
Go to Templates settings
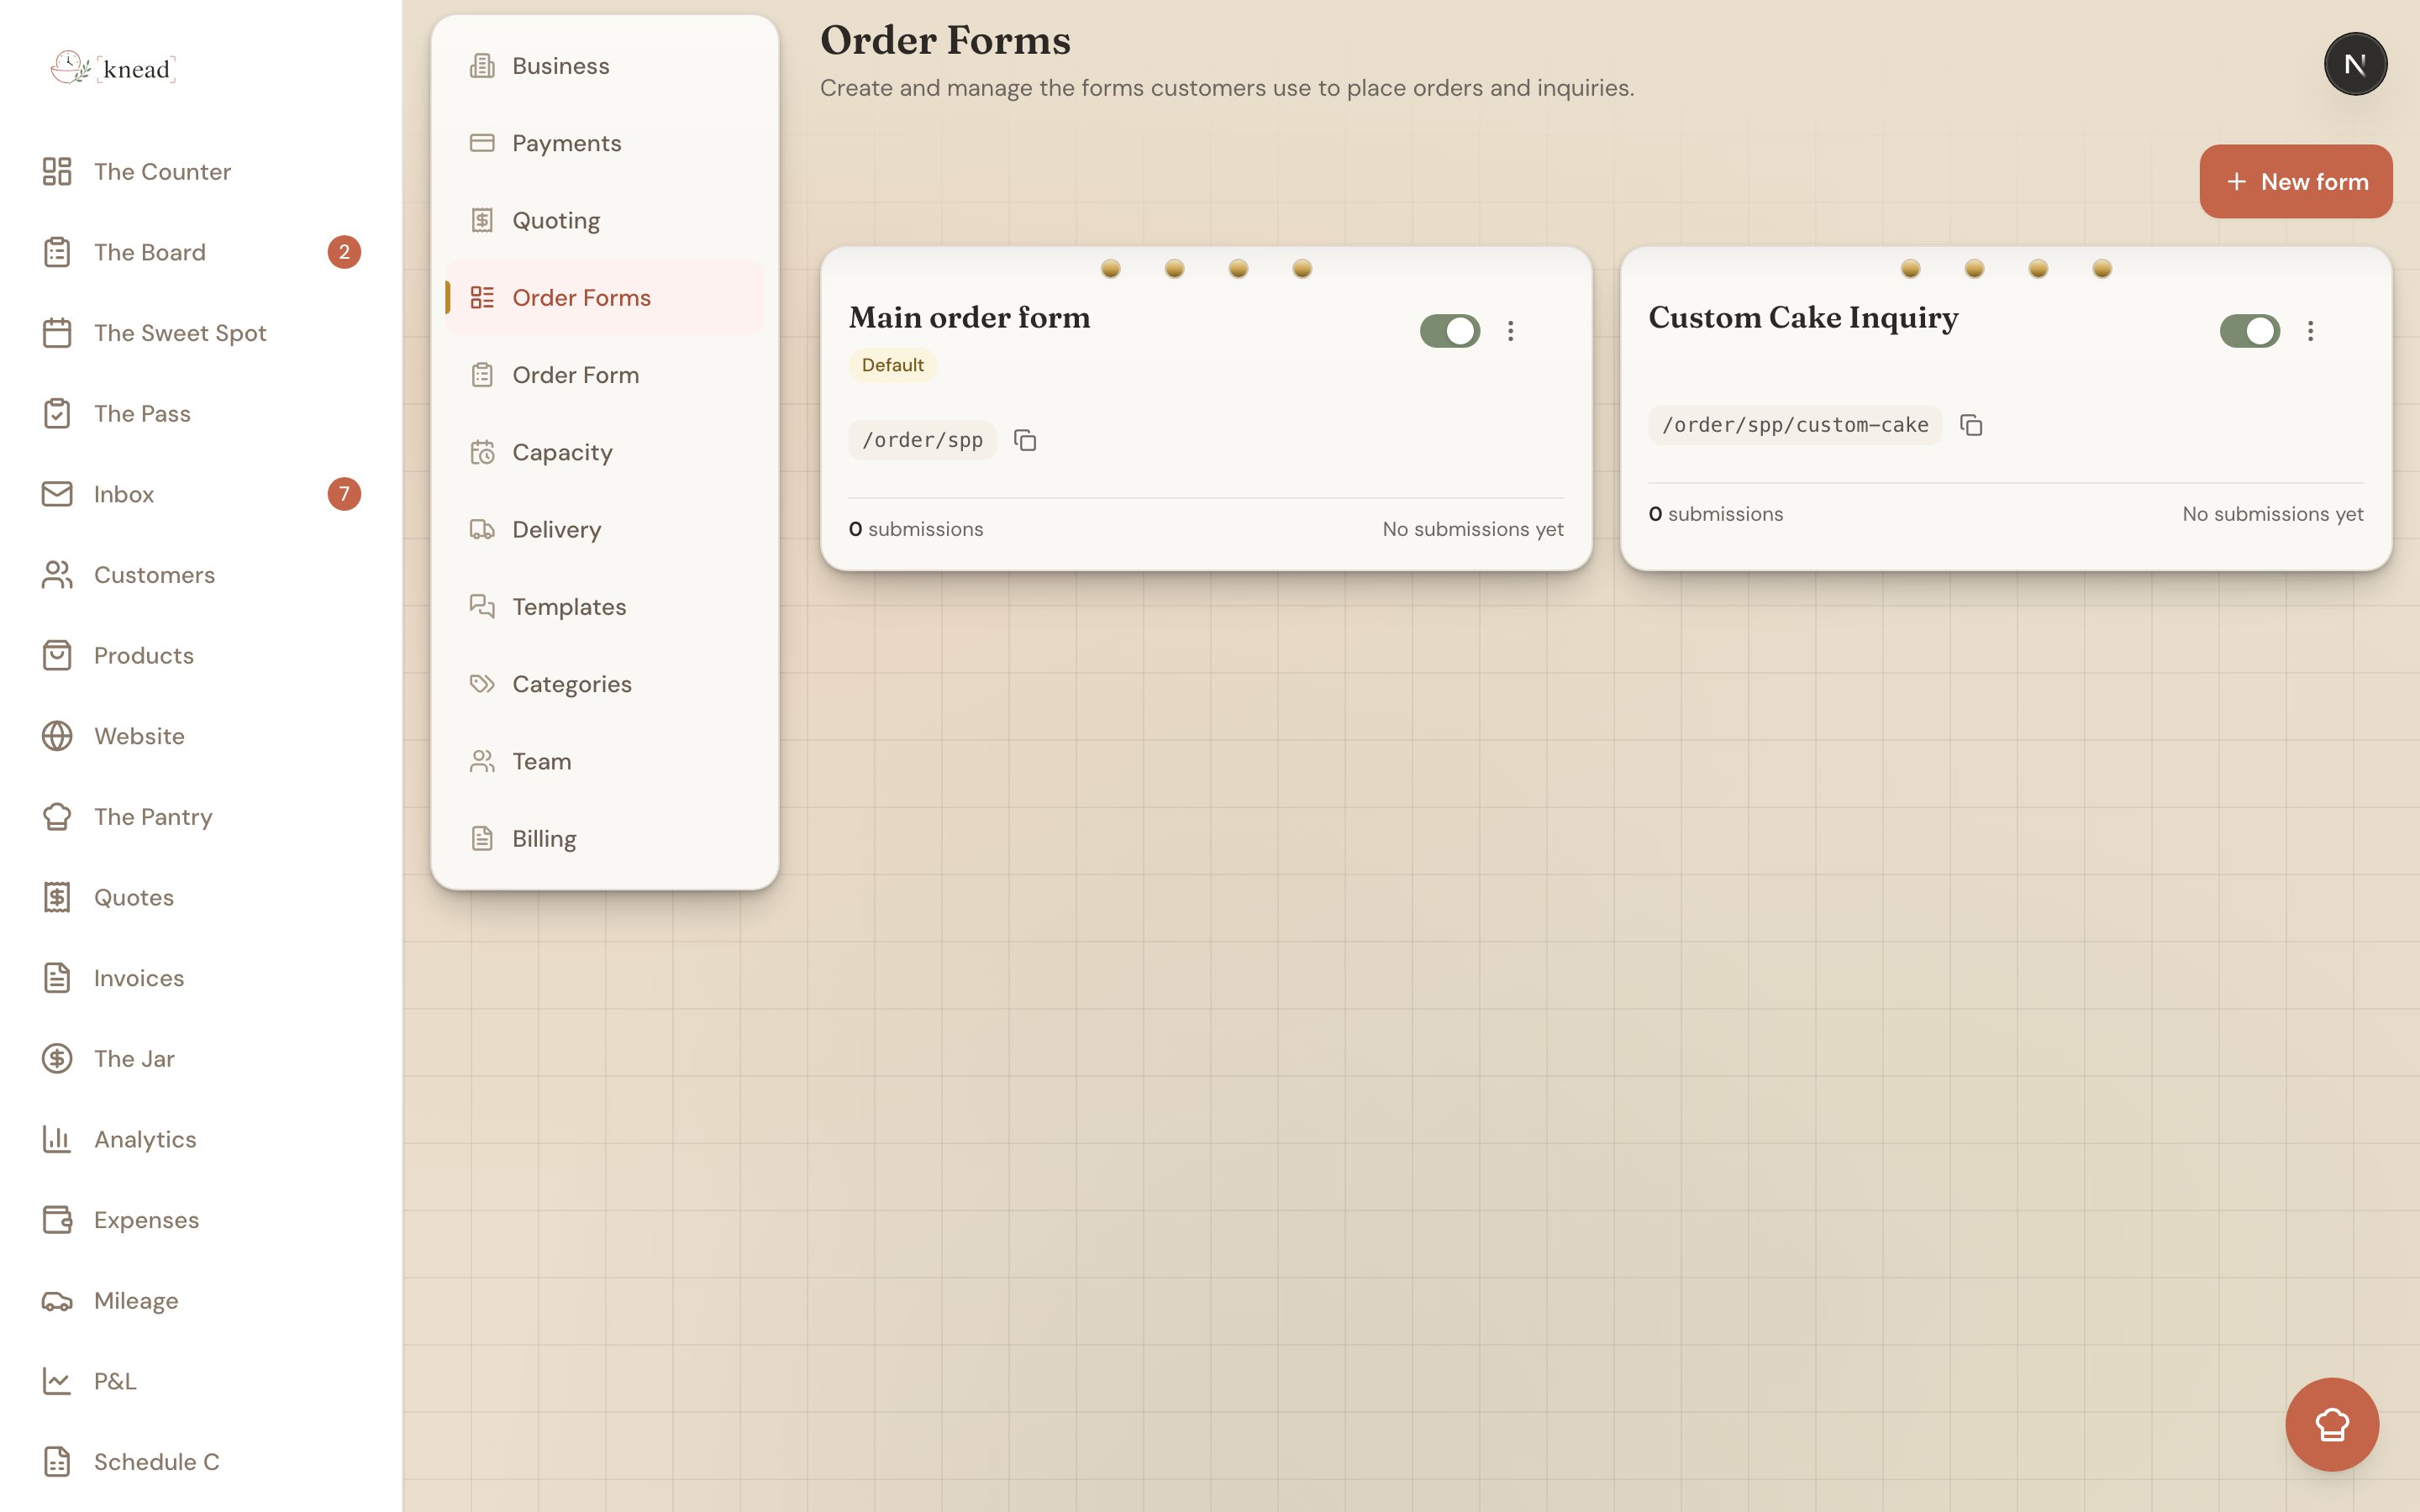point(605,607)
